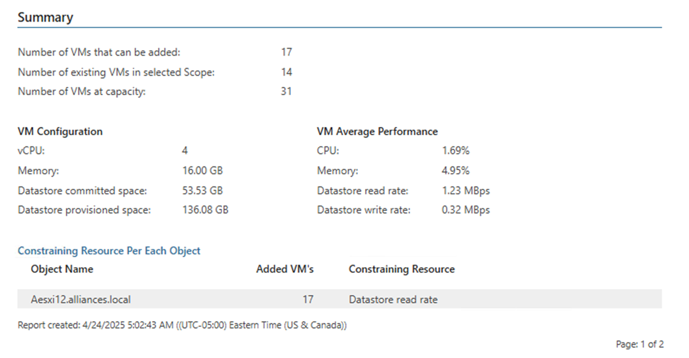Select the Aesxi12.alliances.local object name
The image size is (689, 358).
coord(81,300)
